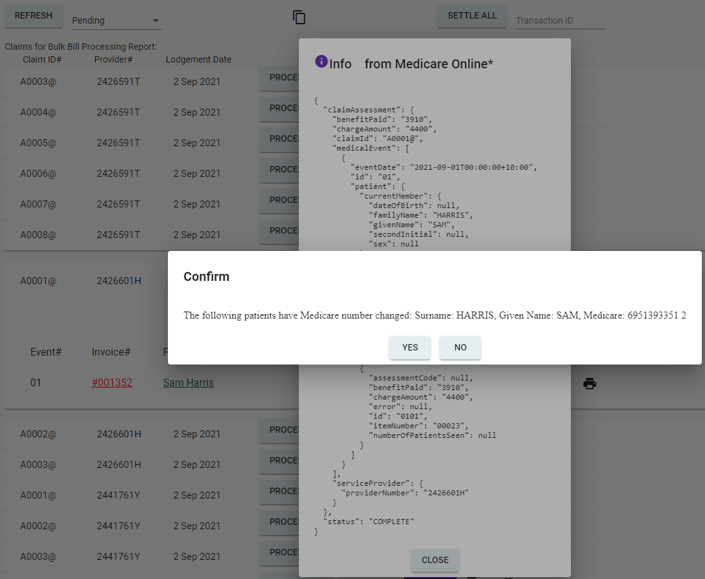Click the Event# column header
Screen dimensions: 705x579
point(46,352)
